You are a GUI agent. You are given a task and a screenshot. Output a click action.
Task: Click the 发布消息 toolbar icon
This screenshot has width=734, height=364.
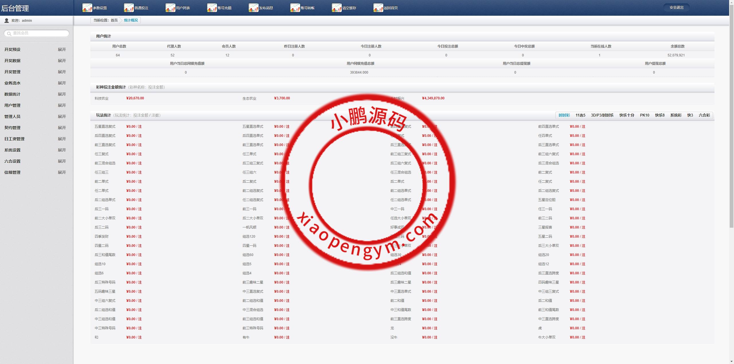(x=253, y=8)
